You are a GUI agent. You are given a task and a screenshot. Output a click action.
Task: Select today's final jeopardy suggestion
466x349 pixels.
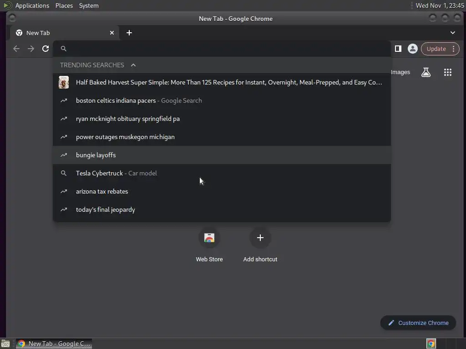click(x=222, y=209)
